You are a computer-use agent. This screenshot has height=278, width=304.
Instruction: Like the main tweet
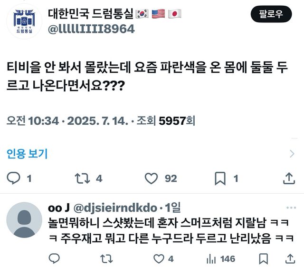coord(151,179)
